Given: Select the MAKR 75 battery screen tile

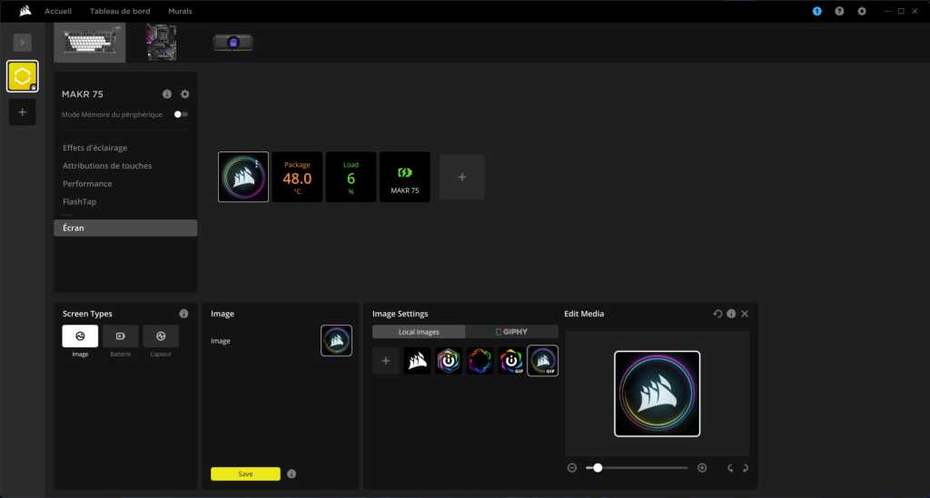Looking at the screenshot, I should 405,177.
